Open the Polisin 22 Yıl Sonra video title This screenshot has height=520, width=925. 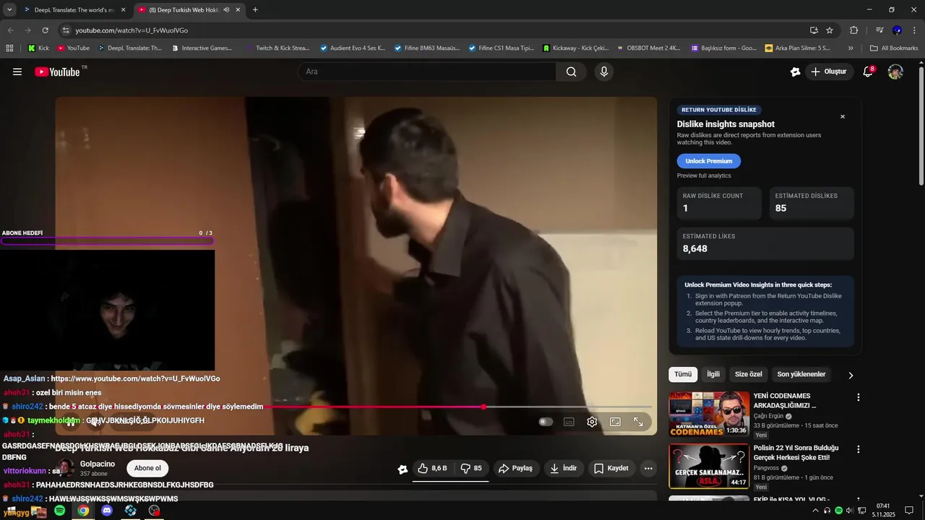click(796, 452)
